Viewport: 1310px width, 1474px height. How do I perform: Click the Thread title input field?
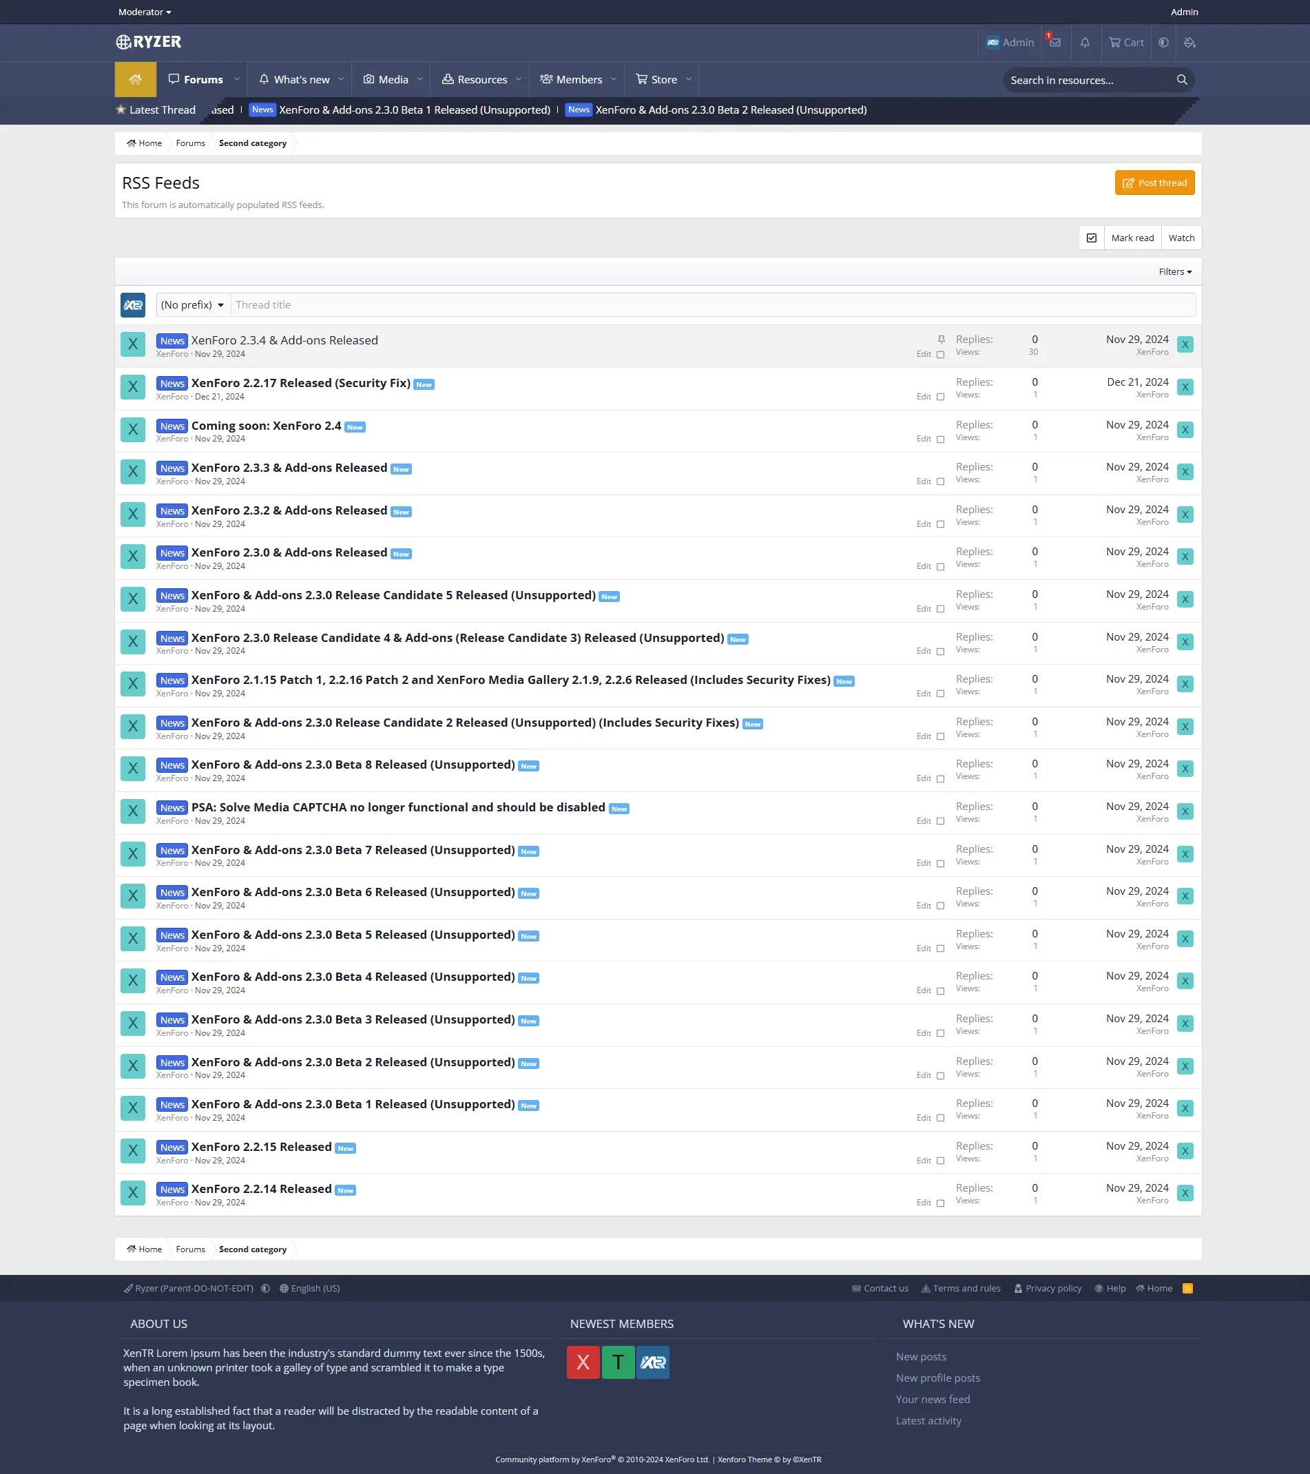[712, 305]
